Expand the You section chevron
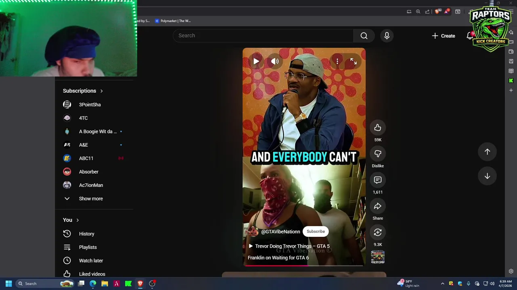 78,220
